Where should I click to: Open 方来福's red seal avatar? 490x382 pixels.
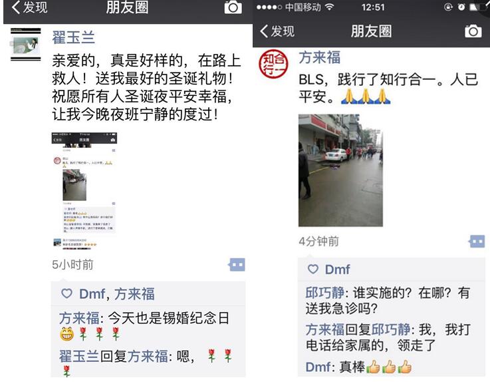(273, 63)
